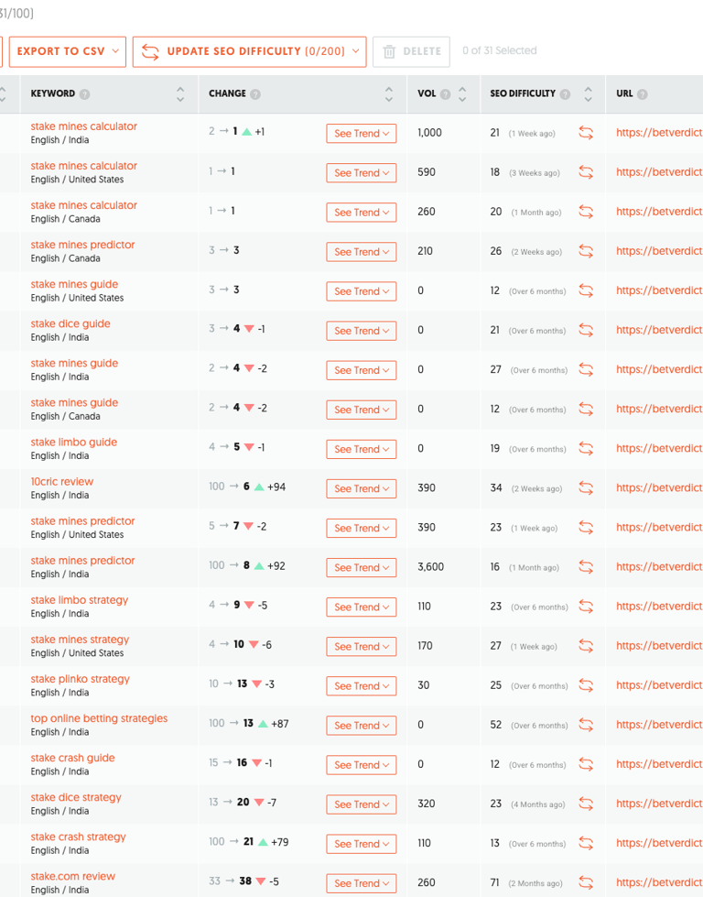The width and height of the screenshot is (703, 897).
Task: Click the help icon beside CHANGE header
Action: [x=255, y=94]
